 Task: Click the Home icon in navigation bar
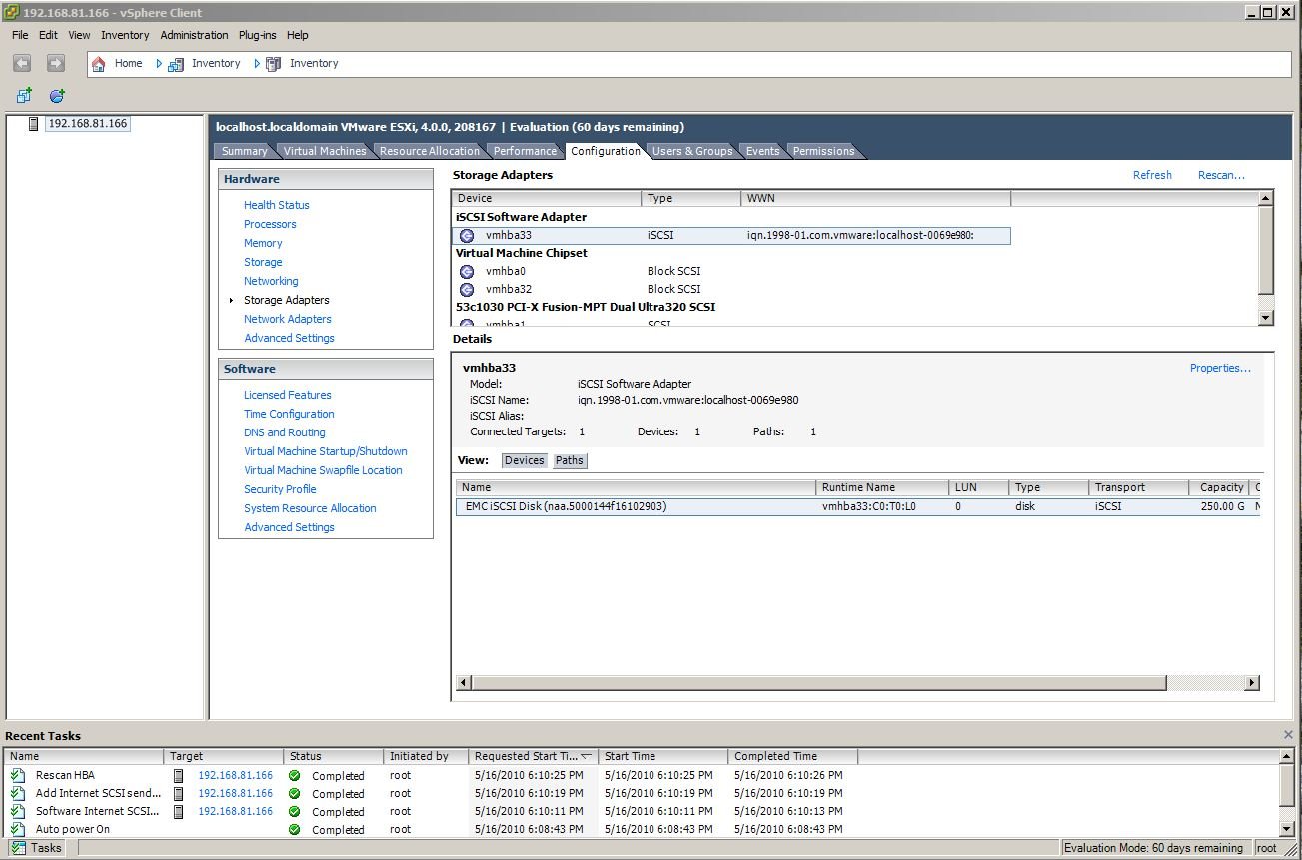click(99, 64)
